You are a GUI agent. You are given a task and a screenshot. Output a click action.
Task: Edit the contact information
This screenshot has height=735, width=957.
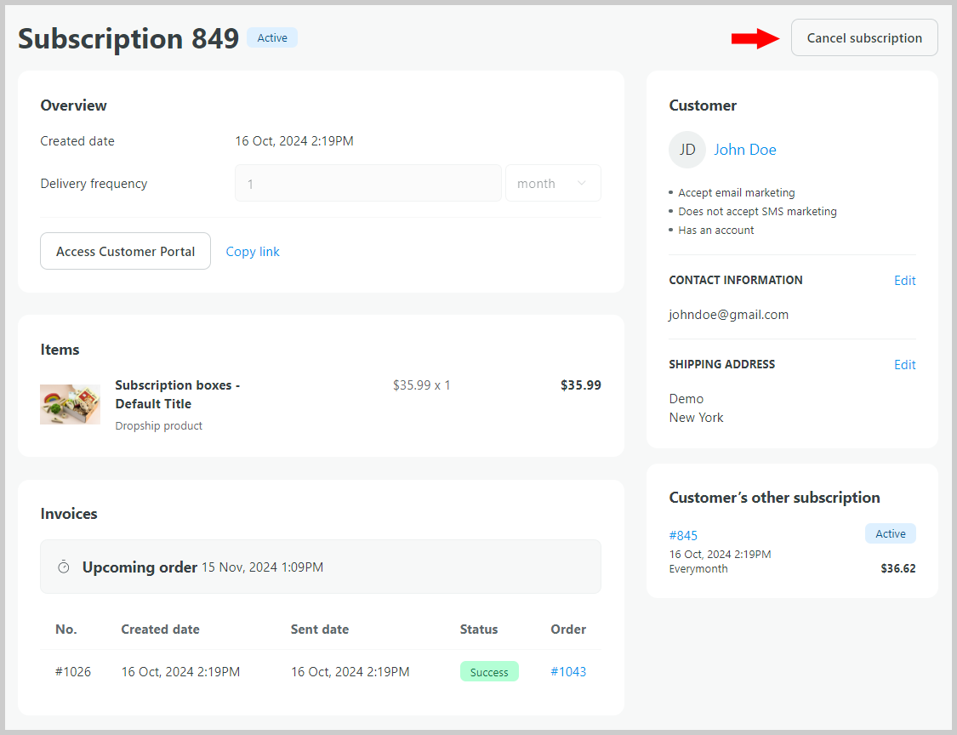point(904,281)
